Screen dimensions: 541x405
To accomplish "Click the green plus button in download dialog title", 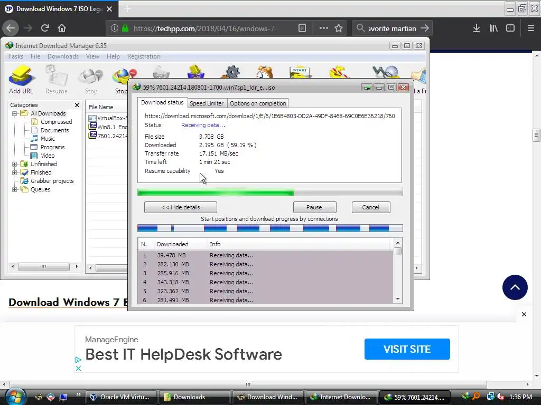I will (367, 88).
